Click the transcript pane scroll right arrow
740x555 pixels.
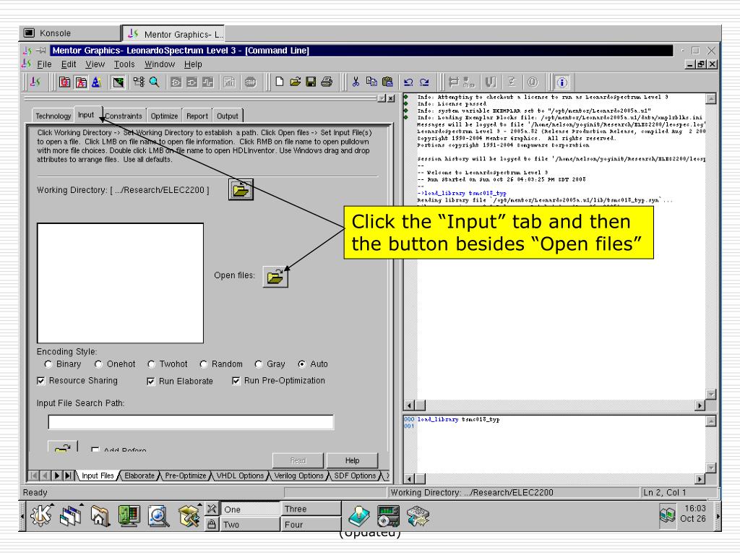pyautogui.click(x=700, y=405)
